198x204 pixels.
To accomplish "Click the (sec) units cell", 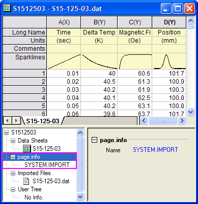I will 64,41.
